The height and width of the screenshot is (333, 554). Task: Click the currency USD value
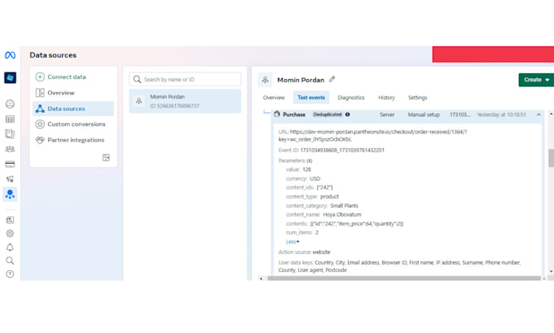[x=314, y=178]
